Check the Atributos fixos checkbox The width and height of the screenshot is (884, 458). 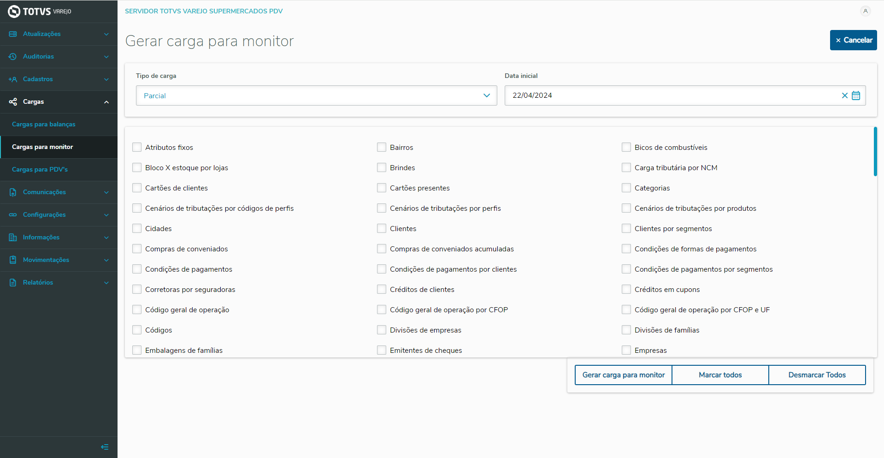137,147
